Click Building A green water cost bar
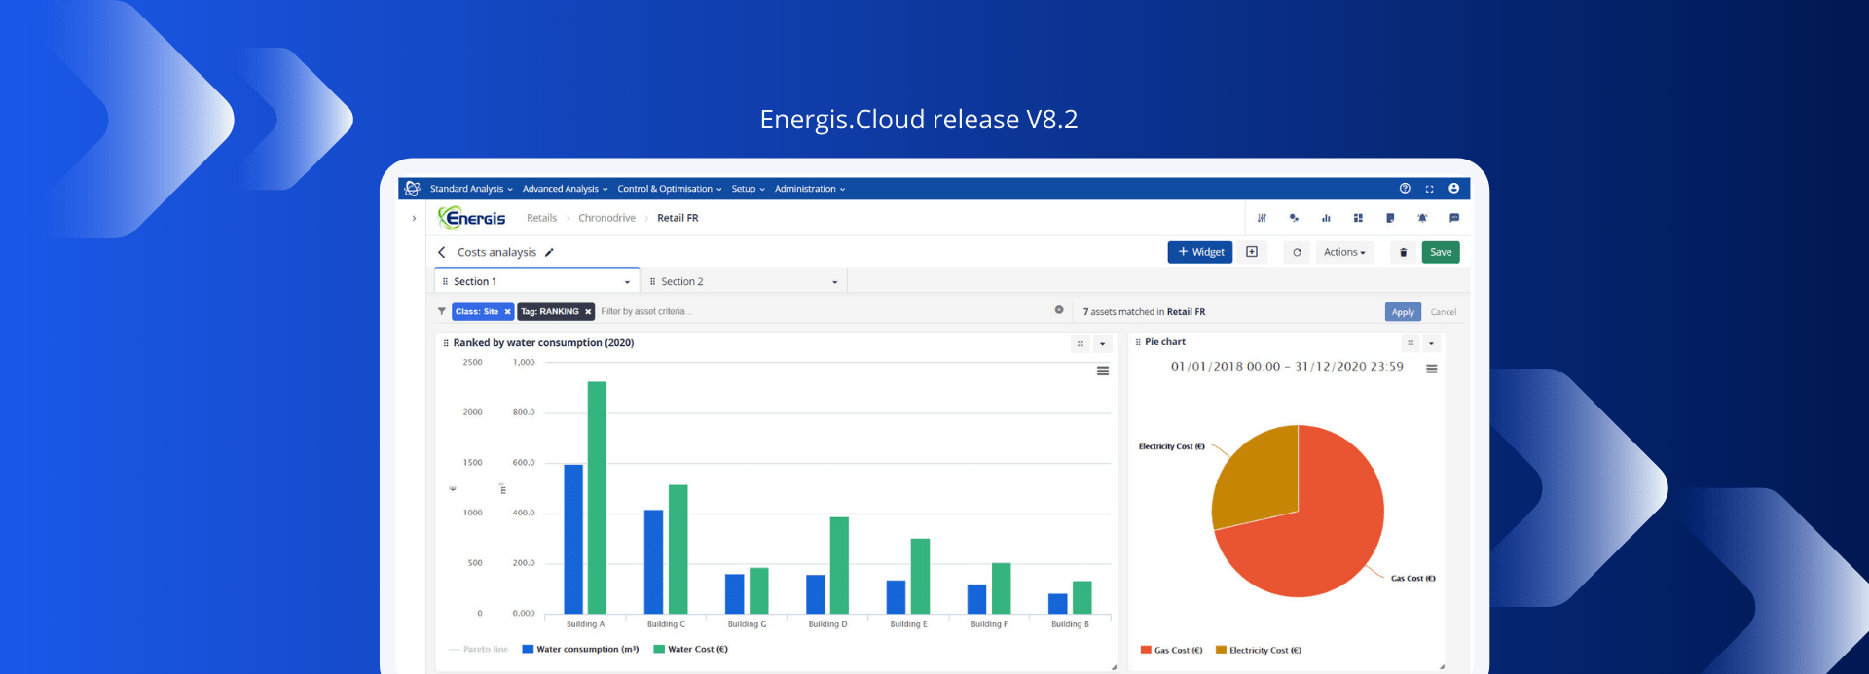 click(597, 497)
